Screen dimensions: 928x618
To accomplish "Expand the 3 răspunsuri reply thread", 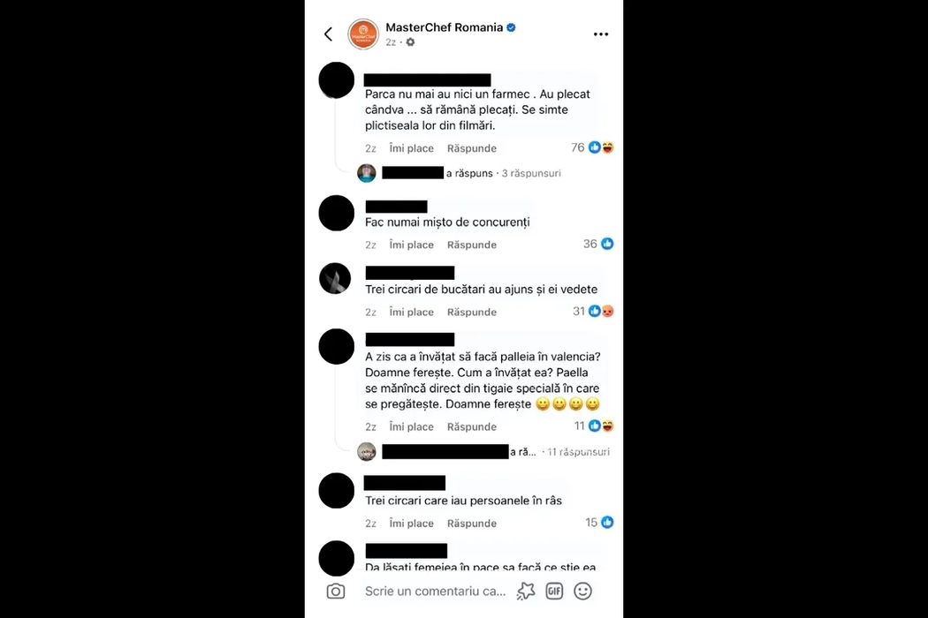I will pyautogui.click(x=531, y=173).
